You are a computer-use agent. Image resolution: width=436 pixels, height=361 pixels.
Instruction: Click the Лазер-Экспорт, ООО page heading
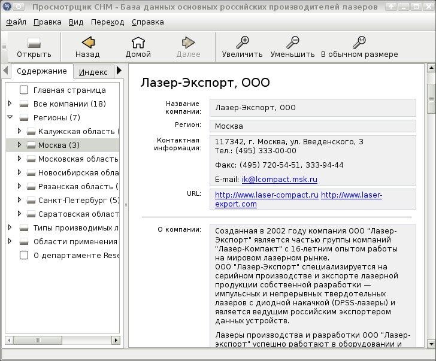205,83
